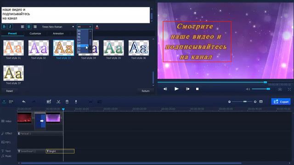
Task: Redo the last action
Action: click(34, 102)
